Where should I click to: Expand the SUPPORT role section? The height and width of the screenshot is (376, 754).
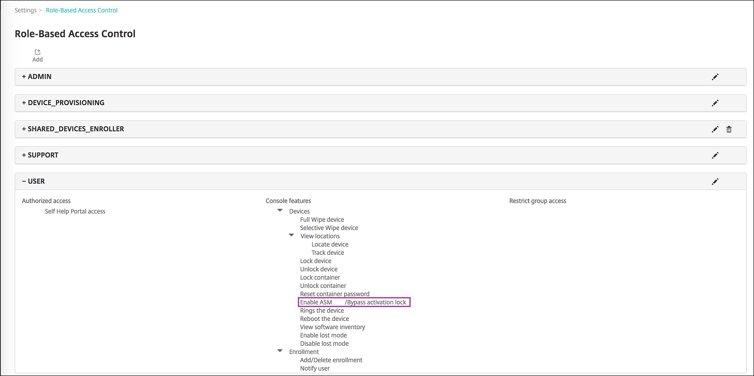point(24,155)
